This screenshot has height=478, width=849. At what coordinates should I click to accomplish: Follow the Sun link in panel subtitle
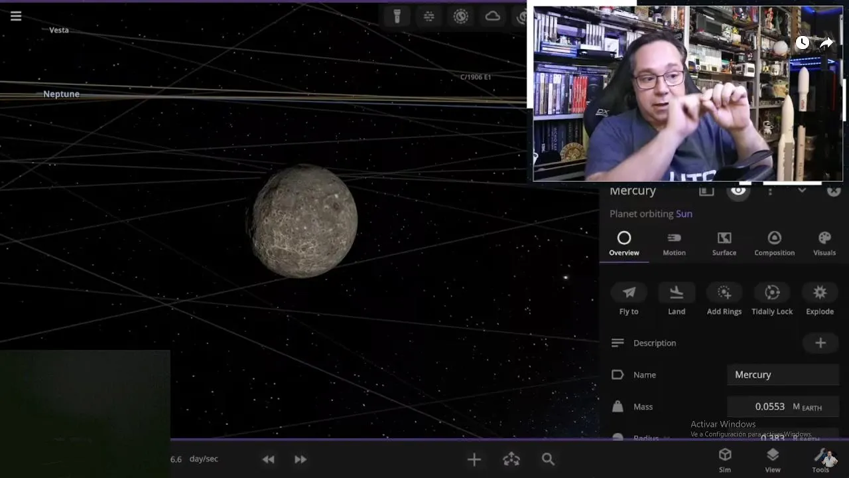tap(684, 214)
